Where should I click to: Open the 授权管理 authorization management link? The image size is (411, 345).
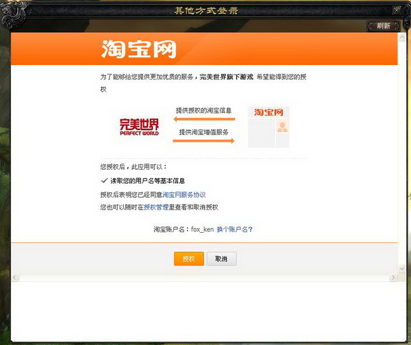coord(156,207)
